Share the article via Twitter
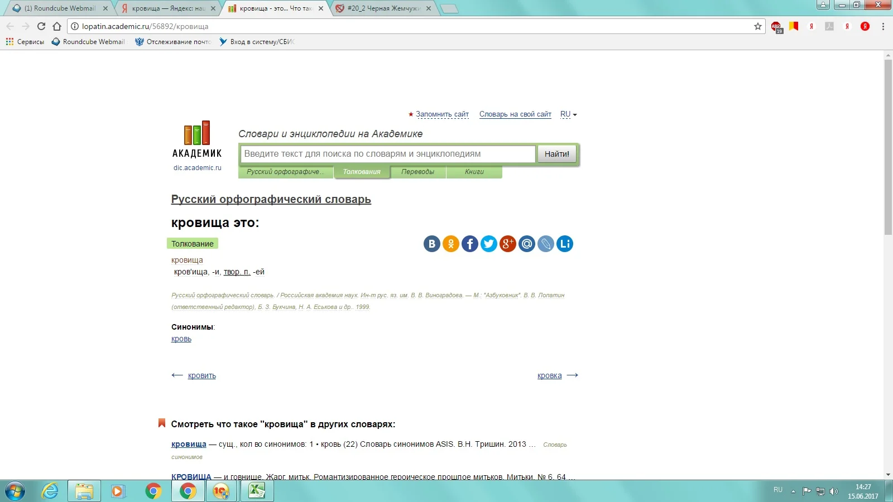 [489, 244]
